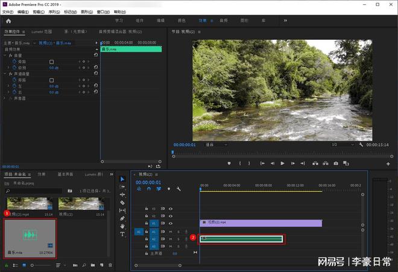Screen dimensions: 398x272
Task: Expand the 右 channel parameter row
Action: coord(8,92)
